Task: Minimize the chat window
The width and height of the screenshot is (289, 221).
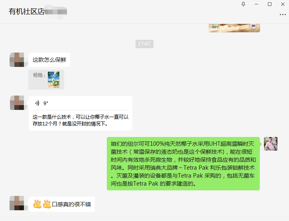Action: click(256, 4)
